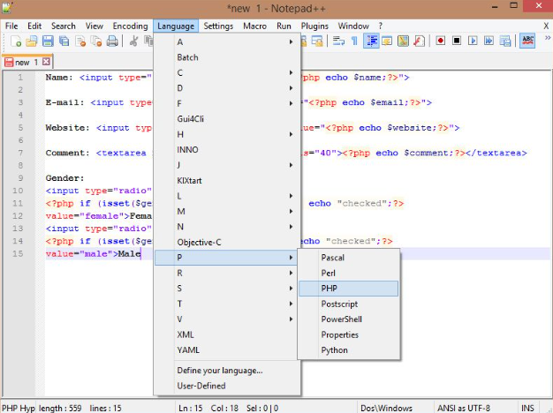
Task: Select KIXtart language entry
Action: (x=226, y=180)
